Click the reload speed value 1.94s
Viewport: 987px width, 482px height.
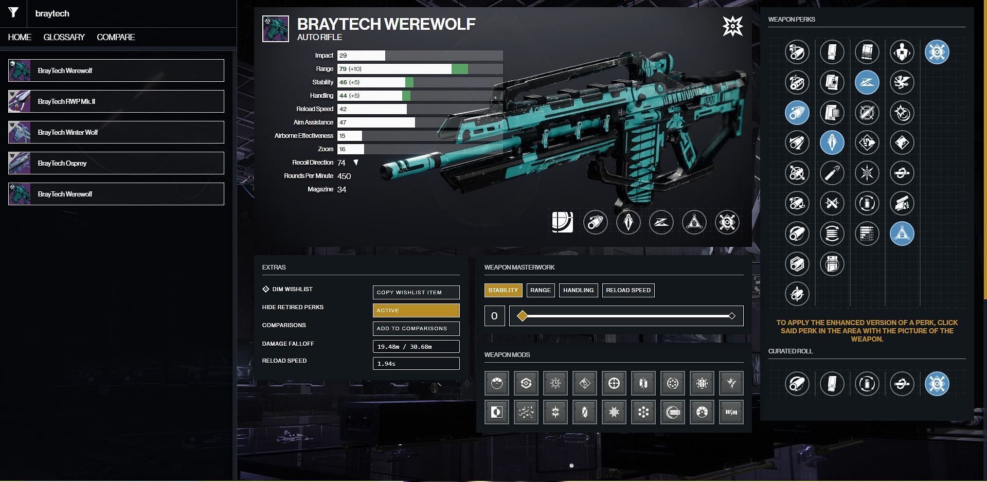point(416,363)
